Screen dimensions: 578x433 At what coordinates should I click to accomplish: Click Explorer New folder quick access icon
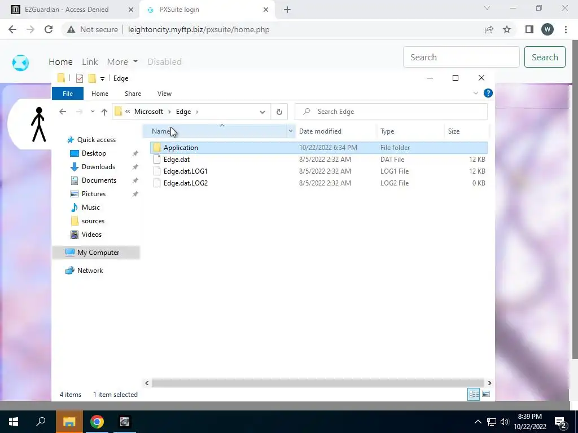click(x=92, y=78)
